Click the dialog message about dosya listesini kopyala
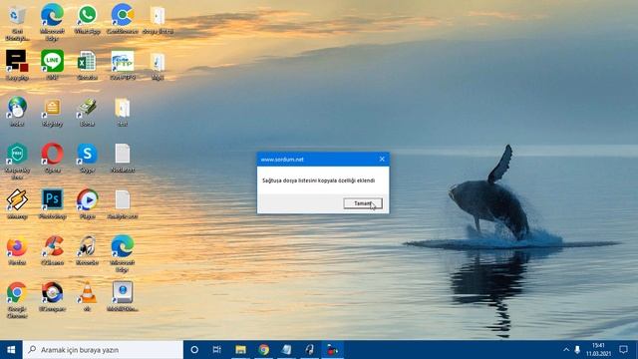 point(319,180)
